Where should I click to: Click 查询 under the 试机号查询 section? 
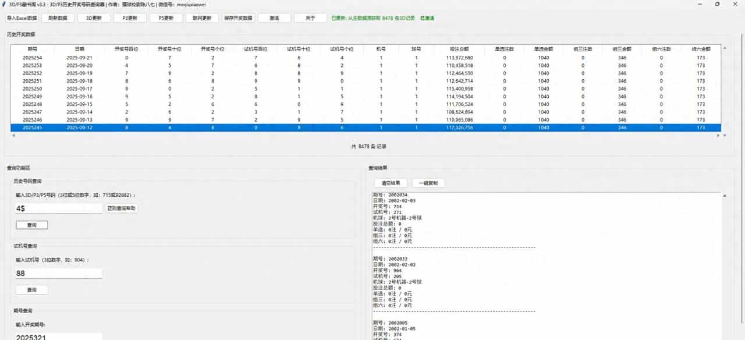(x=31, y=289)
